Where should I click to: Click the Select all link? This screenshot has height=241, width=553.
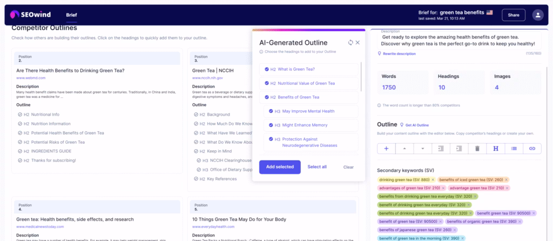click(x=317, y=167)
